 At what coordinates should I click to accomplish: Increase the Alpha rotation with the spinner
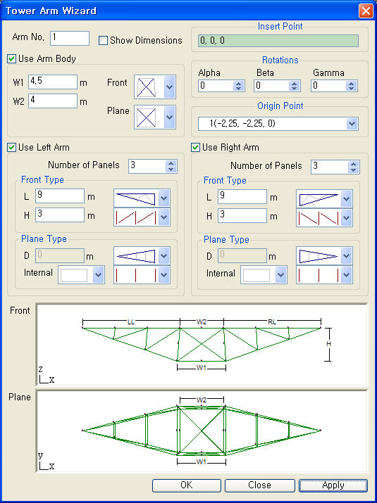[238, 84]
